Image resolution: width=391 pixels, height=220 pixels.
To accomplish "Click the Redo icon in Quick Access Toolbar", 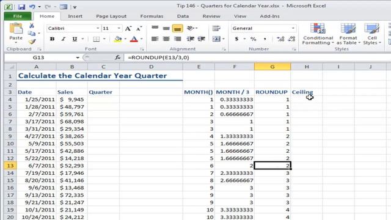I will (x=48, y=7).
